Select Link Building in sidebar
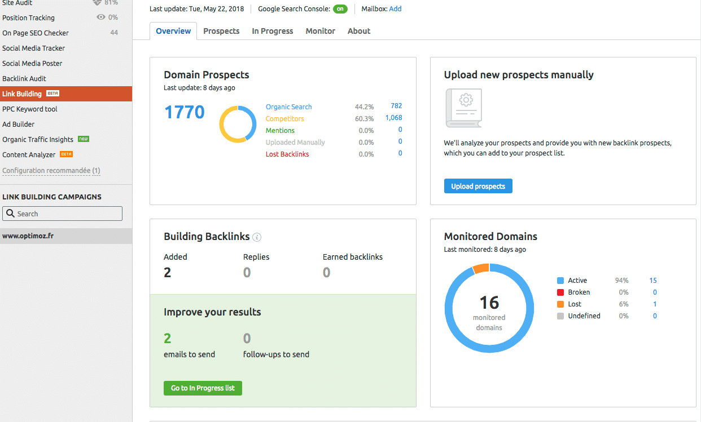This screenshot has width=701, height=422. tap(66, 94)
